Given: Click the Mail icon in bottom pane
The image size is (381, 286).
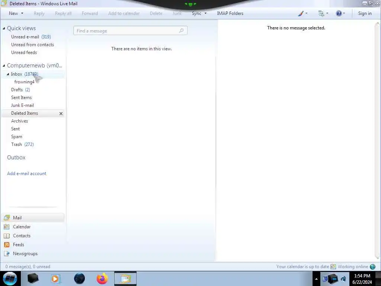Looking at the screenshot, I should (7, 217).
